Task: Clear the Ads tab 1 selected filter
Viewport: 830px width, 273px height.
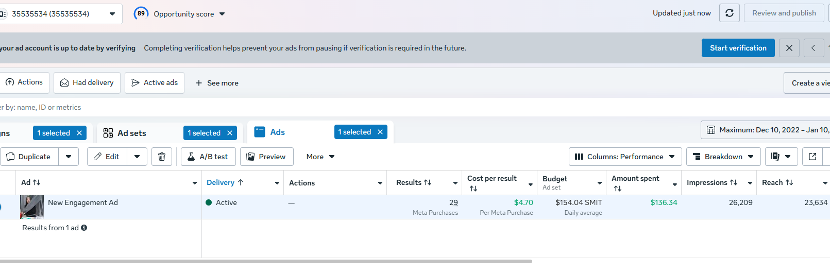Action: tap(380, 132)
